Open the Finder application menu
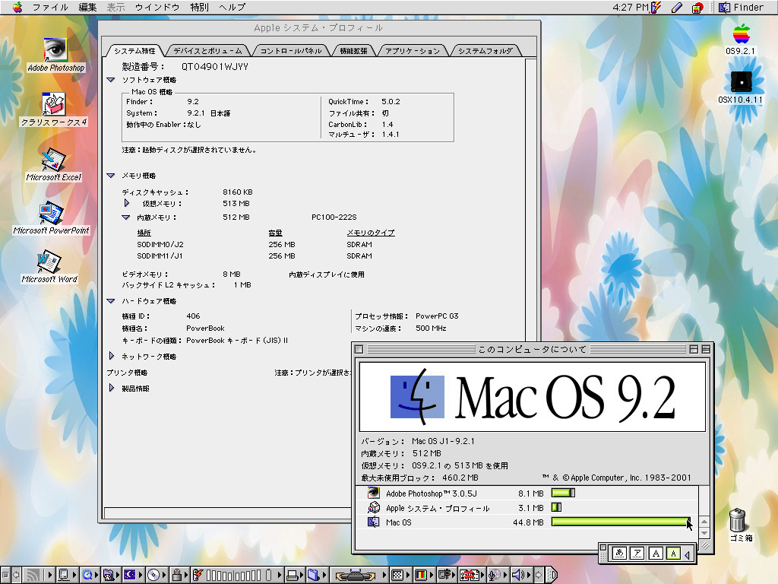The width and height of the screenshot is (778, 584). [741, 7]
